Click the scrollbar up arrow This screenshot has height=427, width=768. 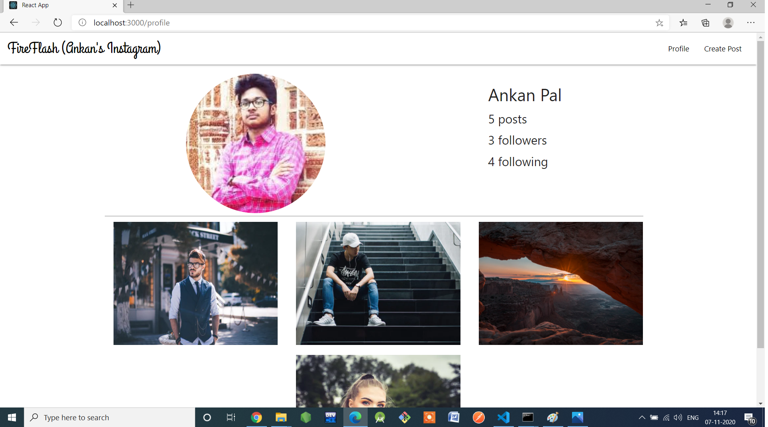pyautogui.click(x=760, y=37)
